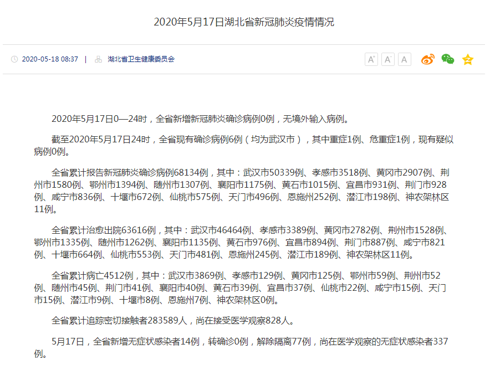Click the clock icon beside publish date
The width and height of the screenshot is (490, 375).
click(x=14, y=59)
